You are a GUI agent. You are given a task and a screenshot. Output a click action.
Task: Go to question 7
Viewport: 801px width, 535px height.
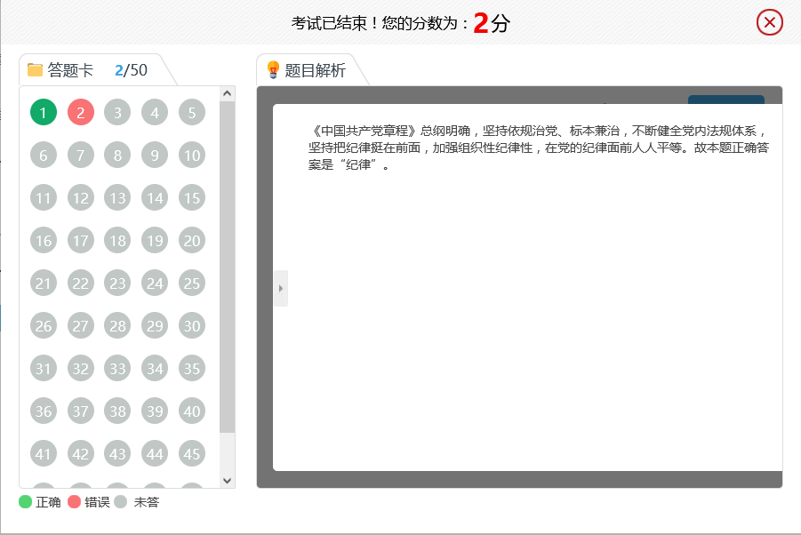tap(81, 155)
